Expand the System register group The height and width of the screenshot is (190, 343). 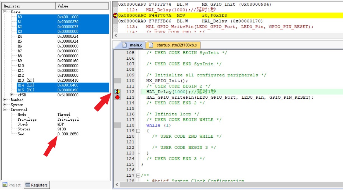(5, 105)
